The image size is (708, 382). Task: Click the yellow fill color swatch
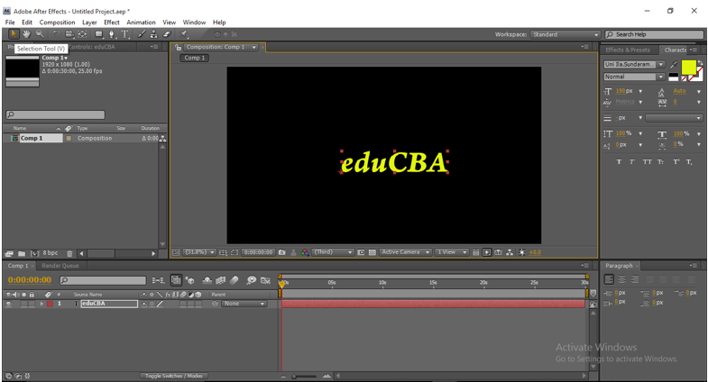point(688,68)
